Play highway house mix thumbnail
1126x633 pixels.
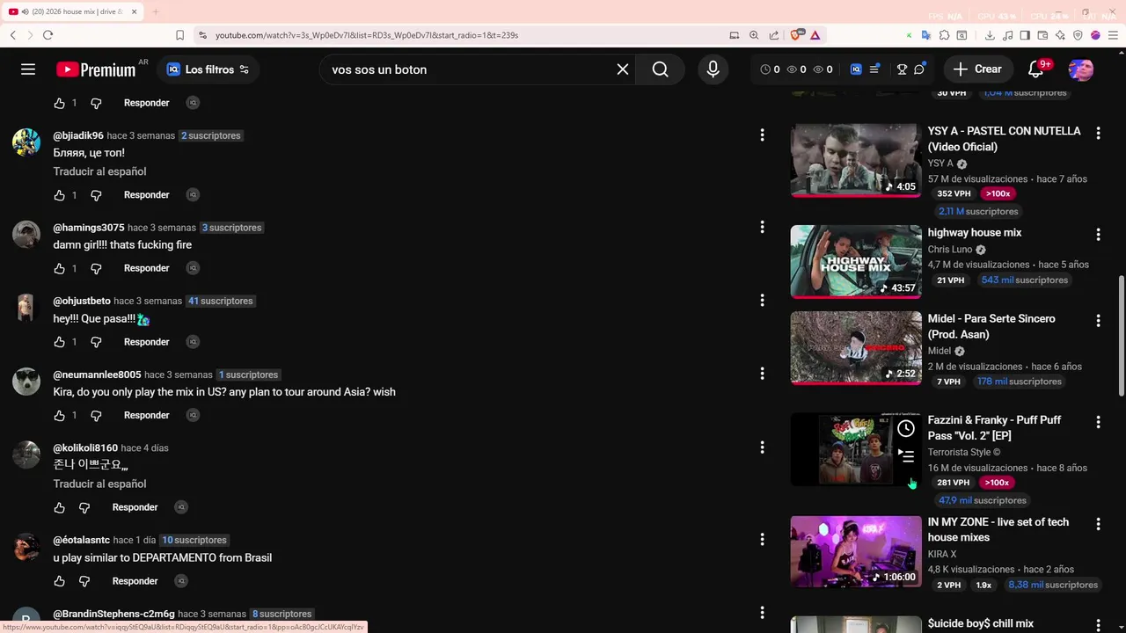tap(856, 261)
